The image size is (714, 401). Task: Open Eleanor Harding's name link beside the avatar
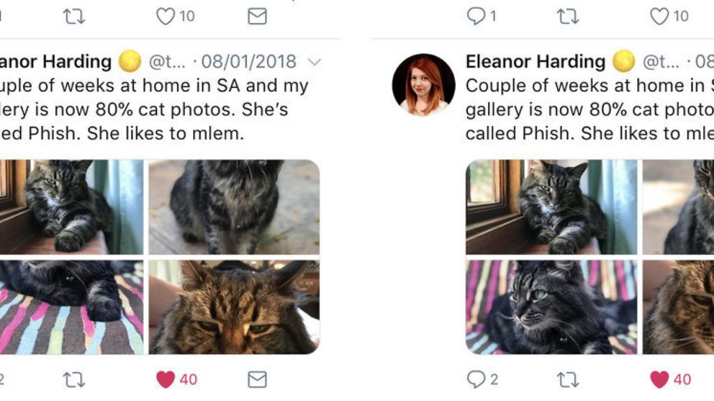click(535, 62)
